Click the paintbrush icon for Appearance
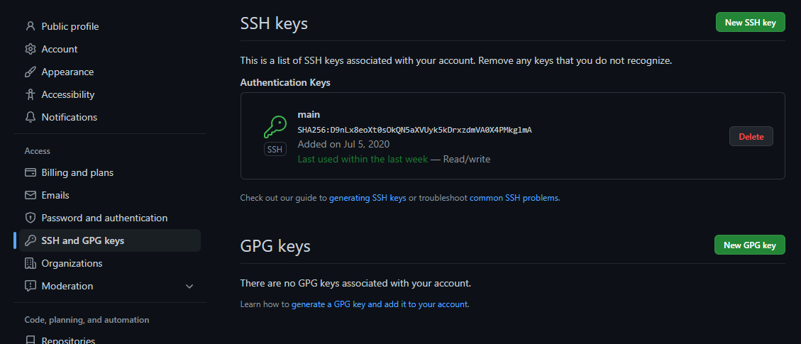 click(x=30, y=72)
